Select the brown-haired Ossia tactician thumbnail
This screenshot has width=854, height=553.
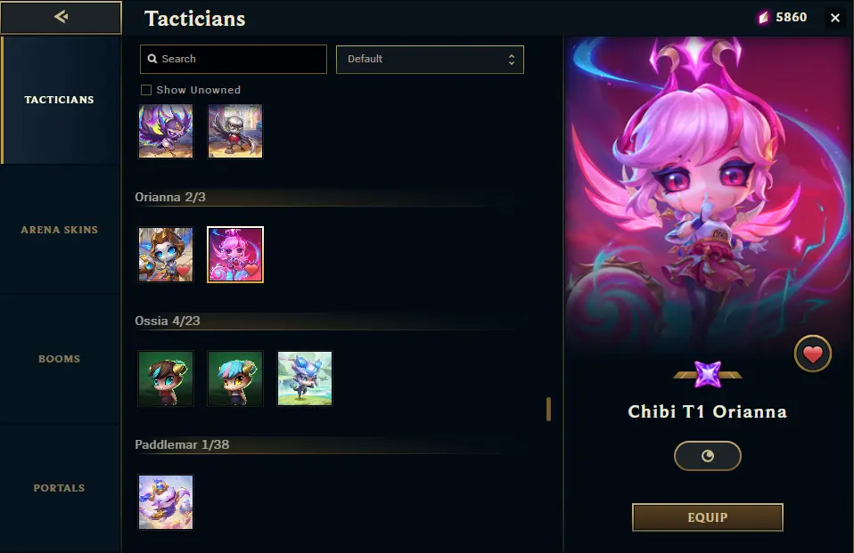coord(166,378)
